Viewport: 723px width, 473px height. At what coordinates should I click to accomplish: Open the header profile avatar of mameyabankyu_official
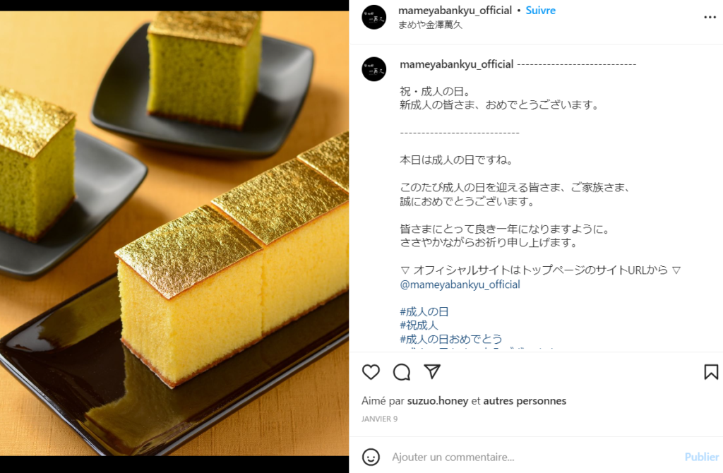[x=374, y=18]
